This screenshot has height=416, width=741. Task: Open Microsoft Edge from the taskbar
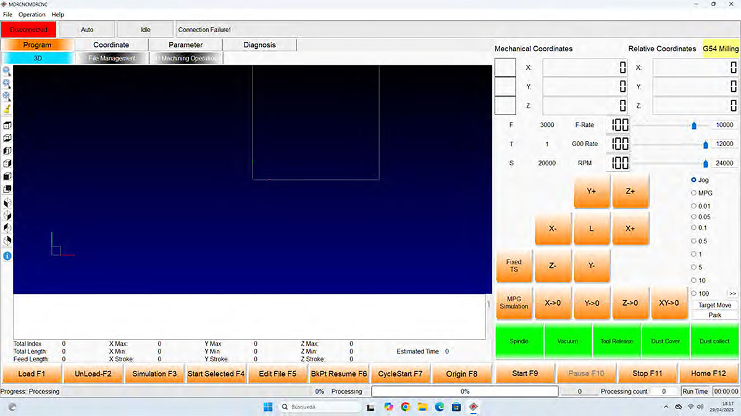point(440,407)
